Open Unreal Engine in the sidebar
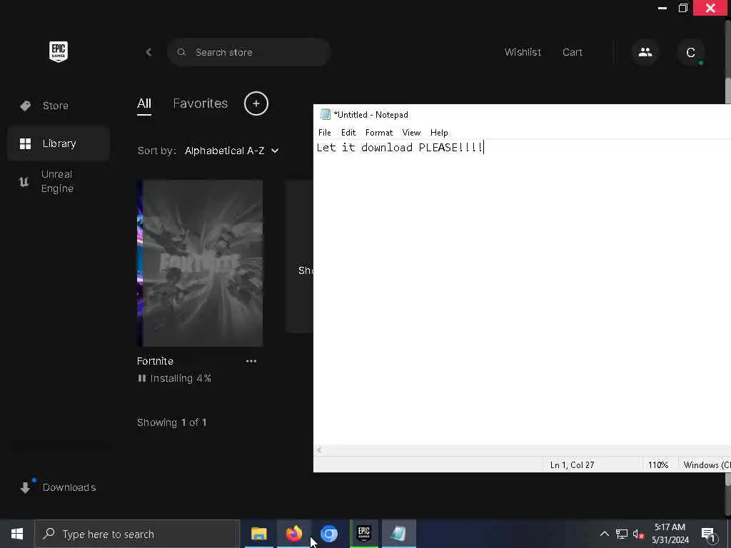The height and width of the screenshot is (548, 731). click(59, 181)
